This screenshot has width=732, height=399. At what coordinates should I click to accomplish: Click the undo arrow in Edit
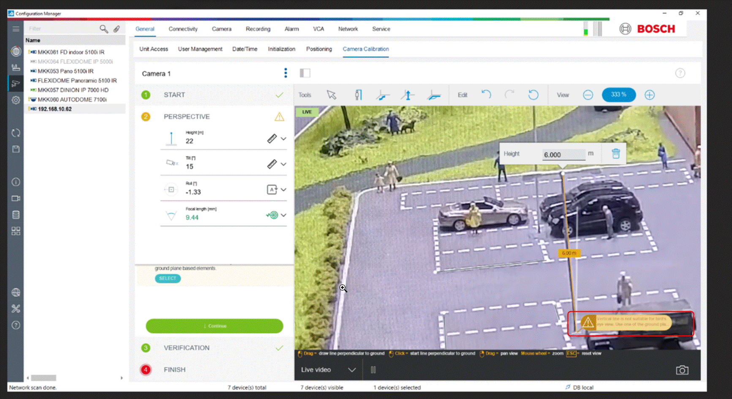[x=486, y=95]
